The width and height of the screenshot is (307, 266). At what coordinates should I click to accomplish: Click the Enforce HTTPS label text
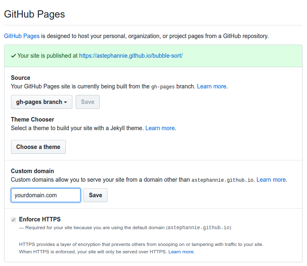tap(40, 219)
